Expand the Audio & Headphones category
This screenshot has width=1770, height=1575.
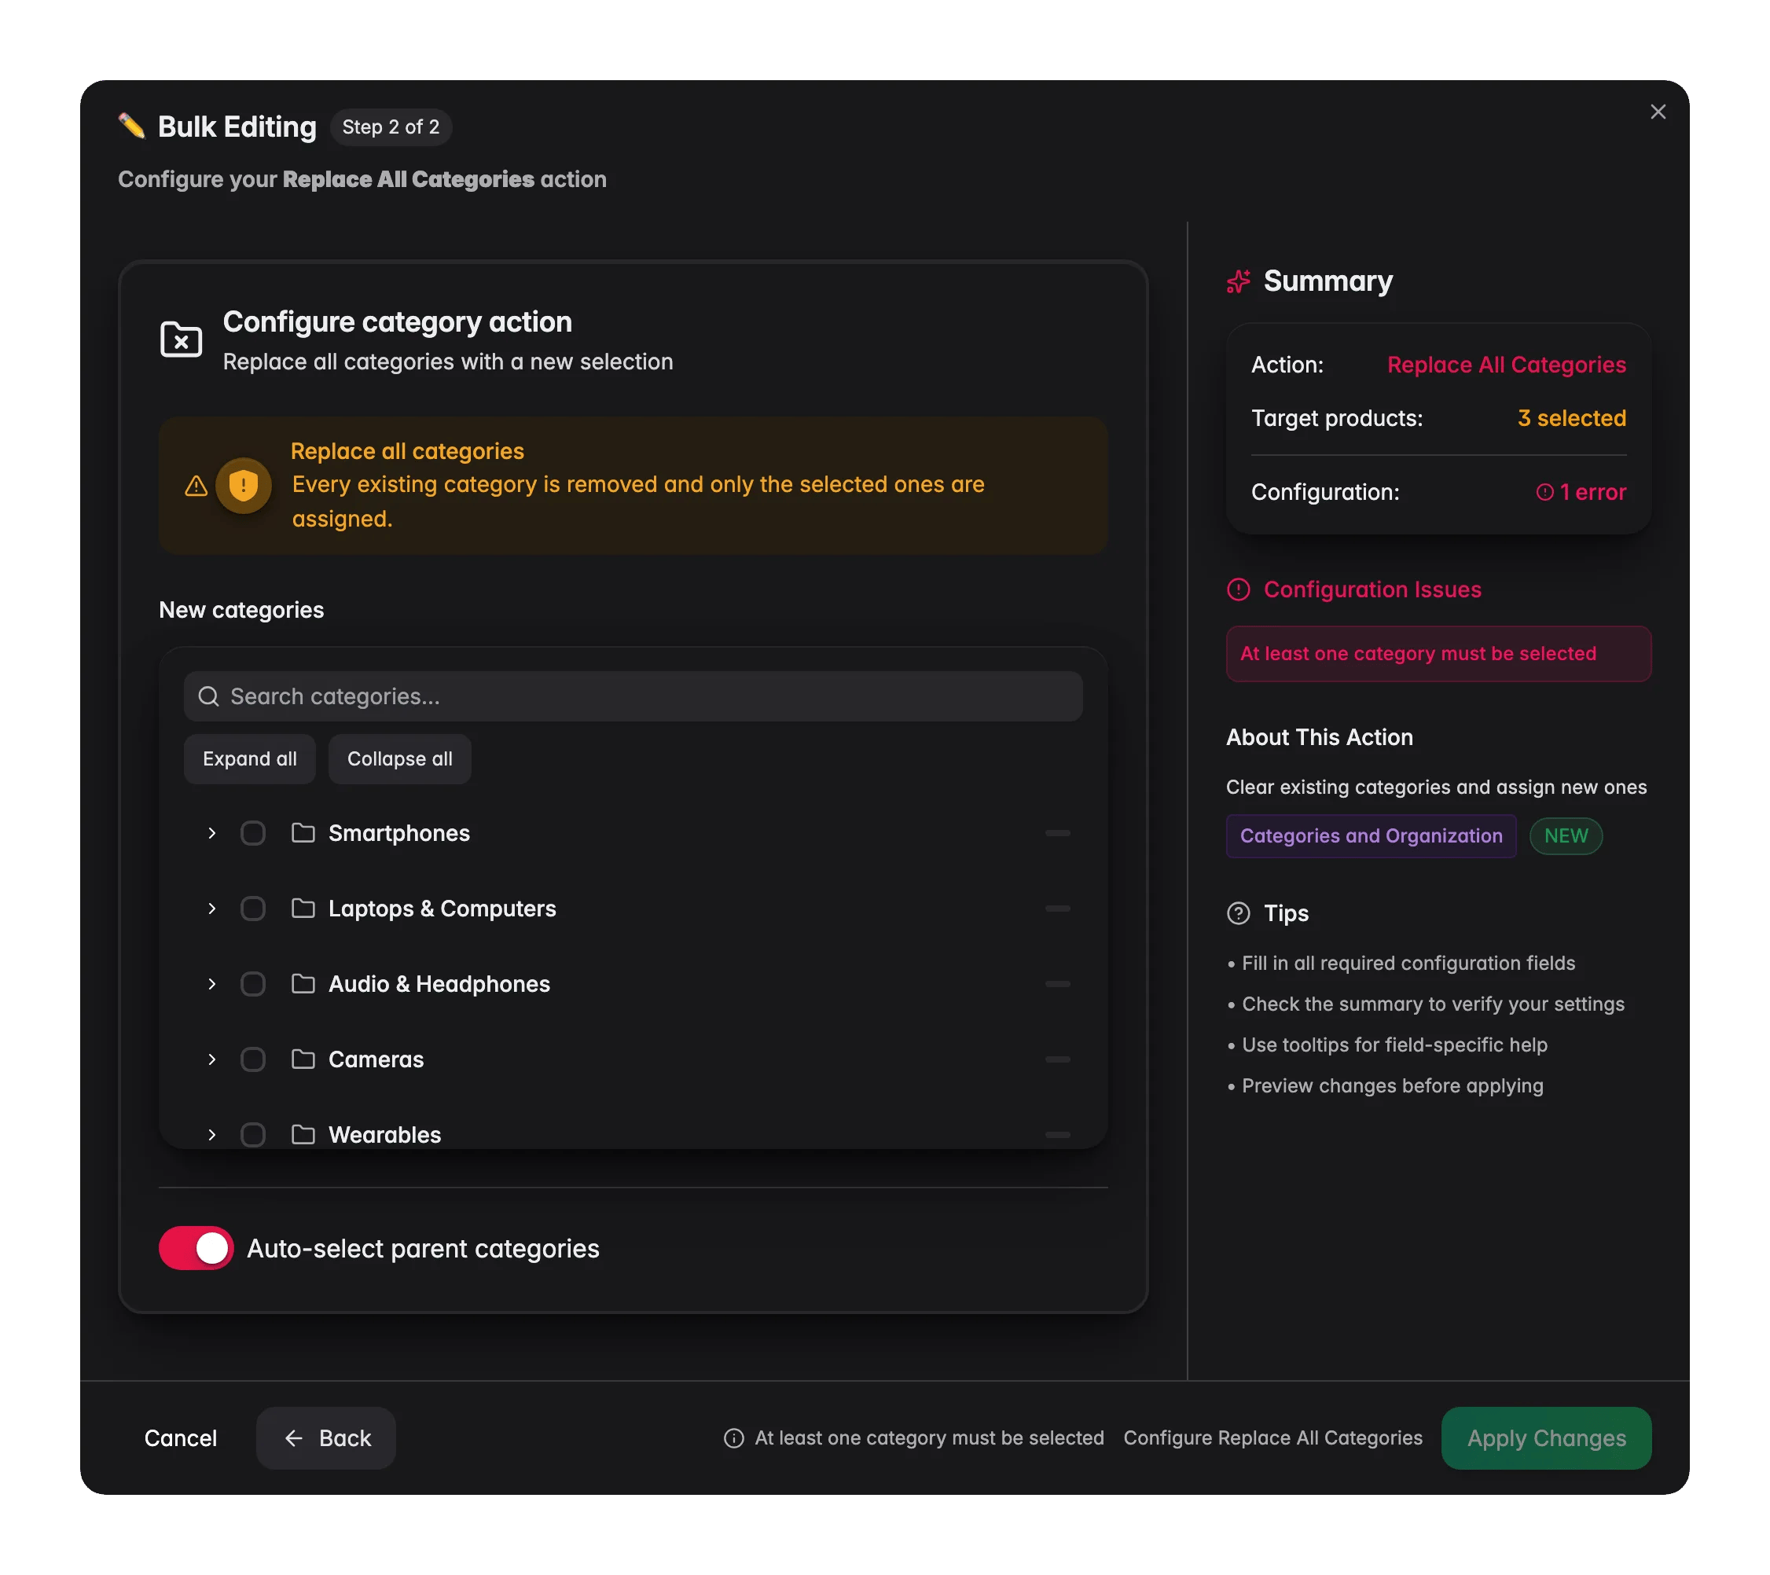point(211,984)
